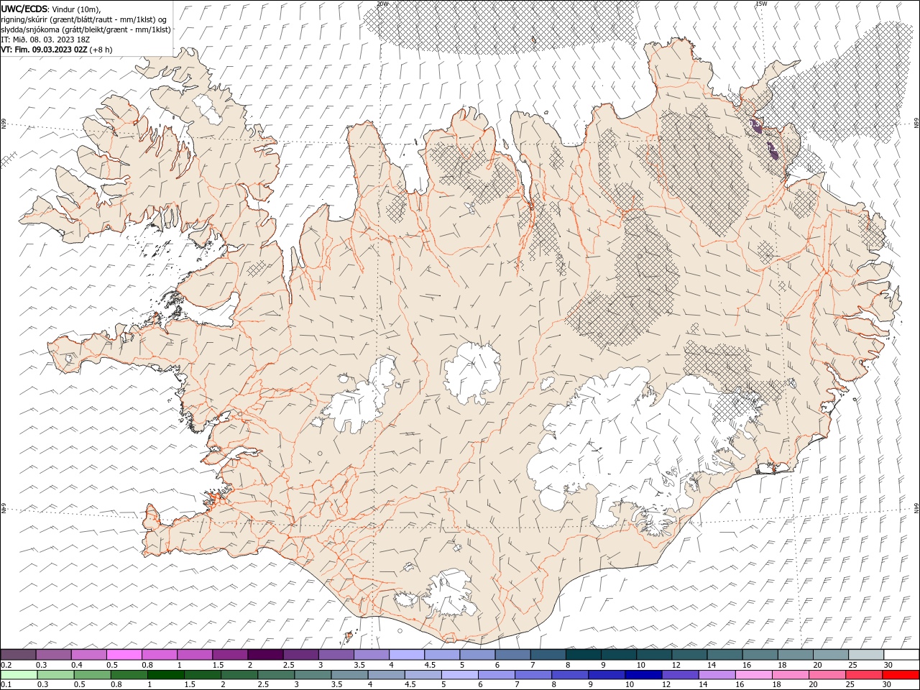Select the darkest purple 2–2.5 upper legend swatch
This screenshot has height=690, width=920.
[x=265, y=655]
